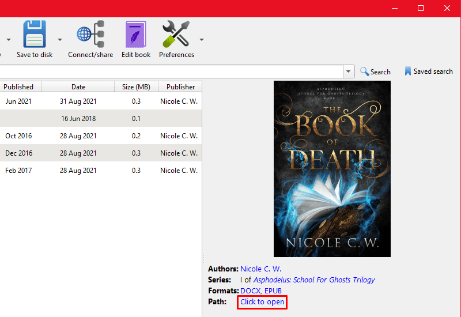The height and width of the screenshot is (317, 461).
Task: Click the Save to disk icon
Action: pyautogui.click(x=35, y=34)
